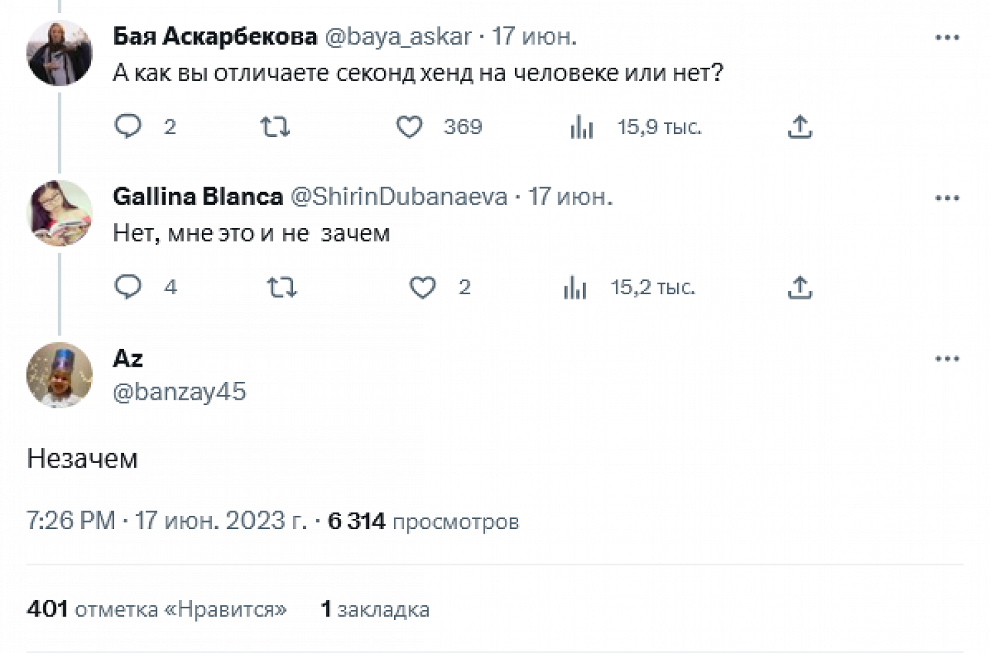This screenshot has height=653, width=990.
Task: Open more options for Бая Аскарбекова's tweet
Action: coord(947,38)
